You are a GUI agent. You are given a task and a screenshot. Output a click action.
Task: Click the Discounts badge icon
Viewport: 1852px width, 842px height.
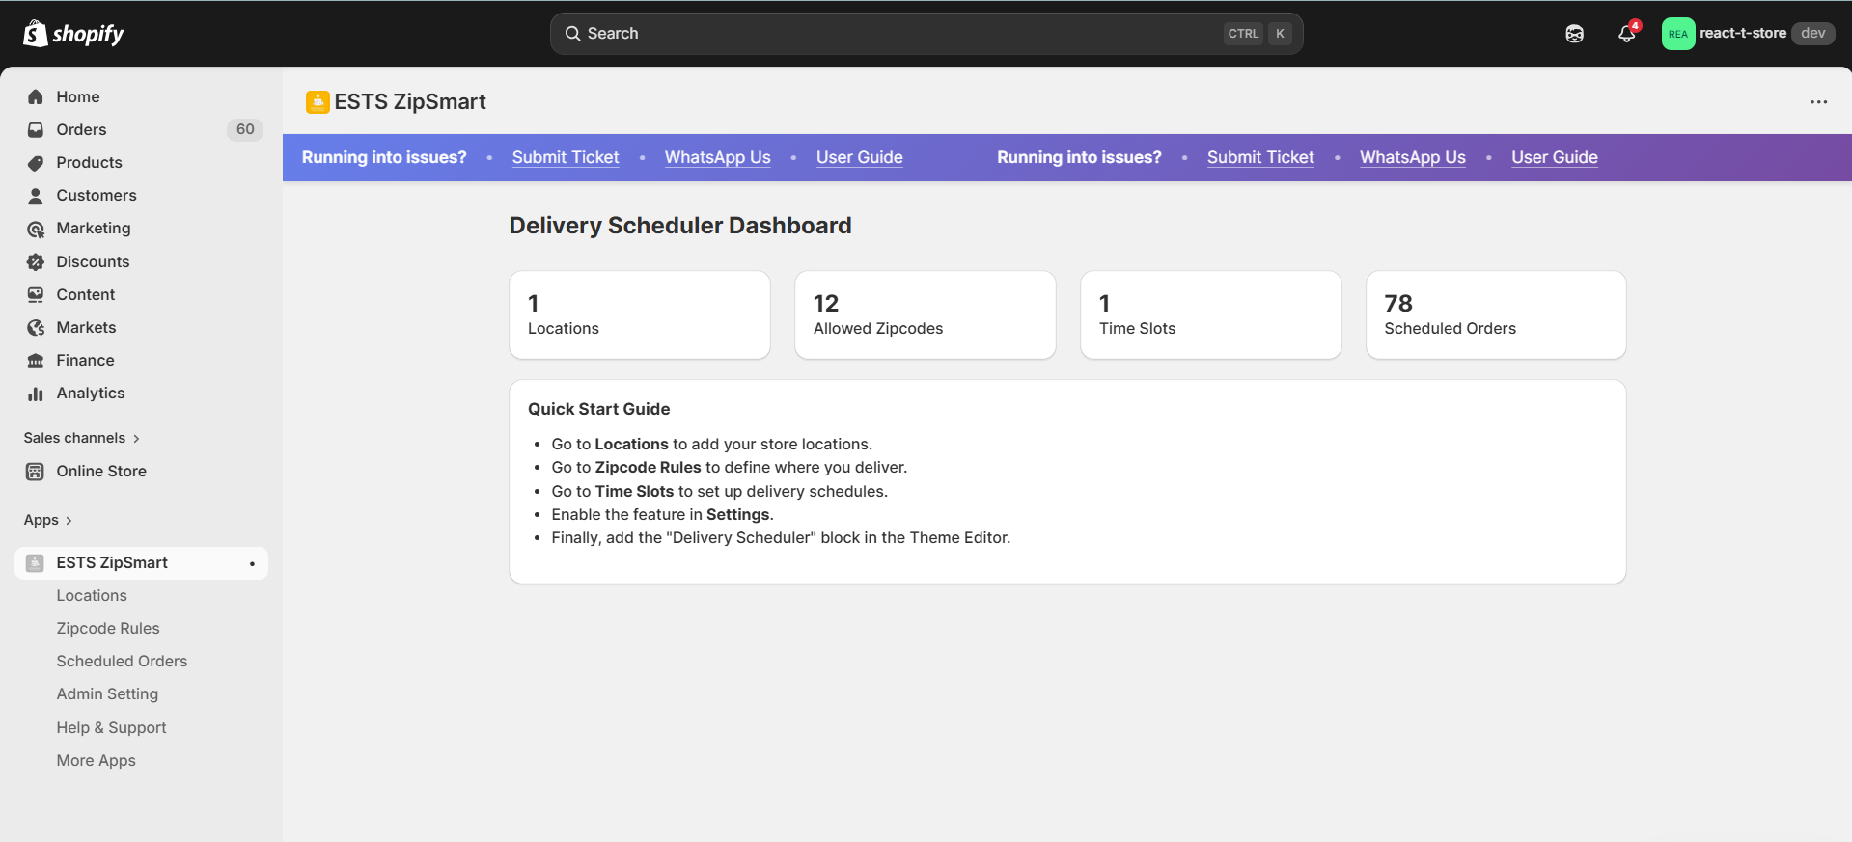click(36, 262)
